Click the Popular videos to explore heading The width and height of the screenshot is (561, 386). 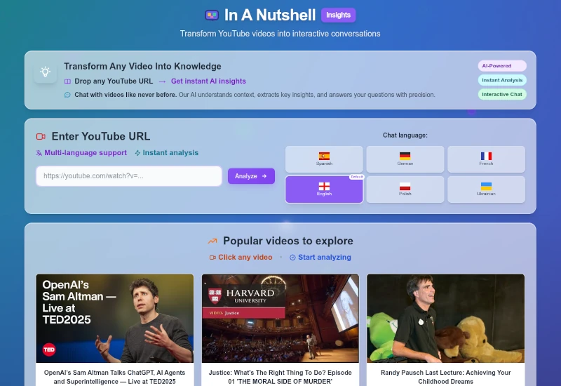(288, 241)
